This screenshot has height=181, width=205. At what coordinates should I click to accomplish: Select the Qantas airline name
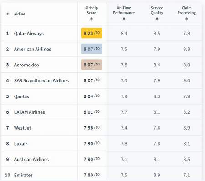tap(21, 96)
